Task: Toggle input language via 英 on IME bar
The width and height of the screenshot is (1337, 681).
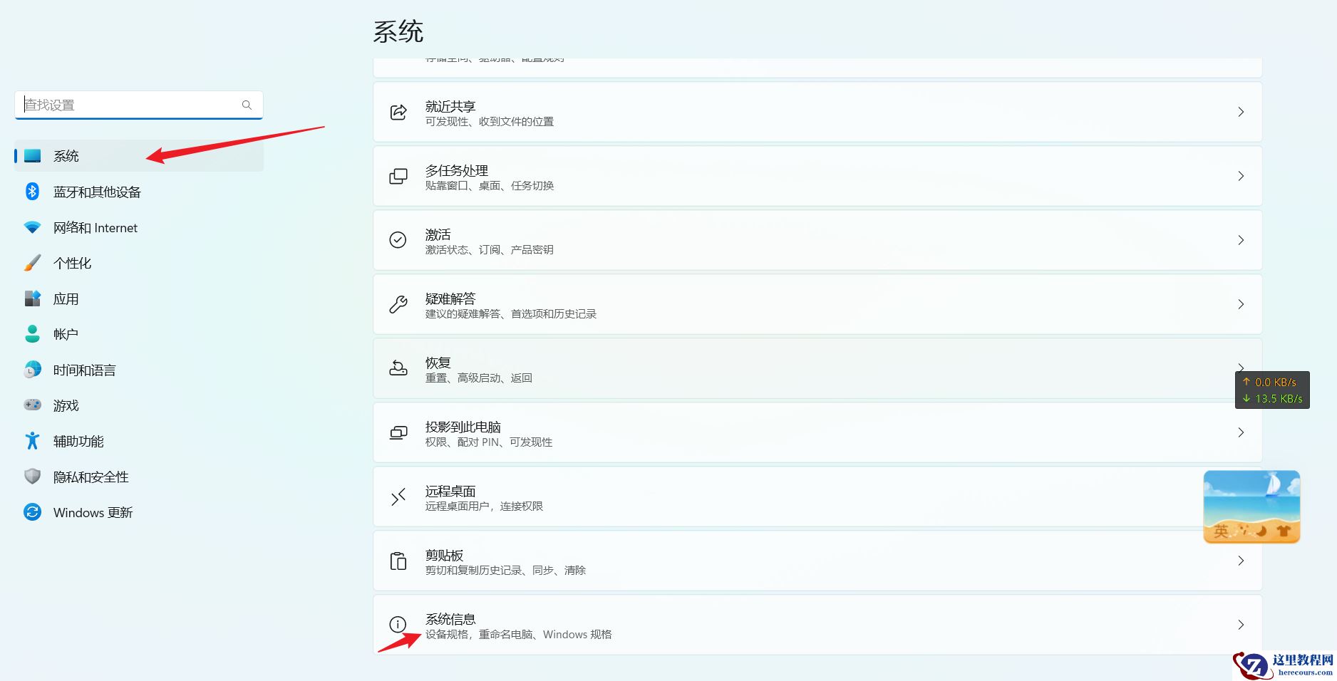Action: (1220, 531)
